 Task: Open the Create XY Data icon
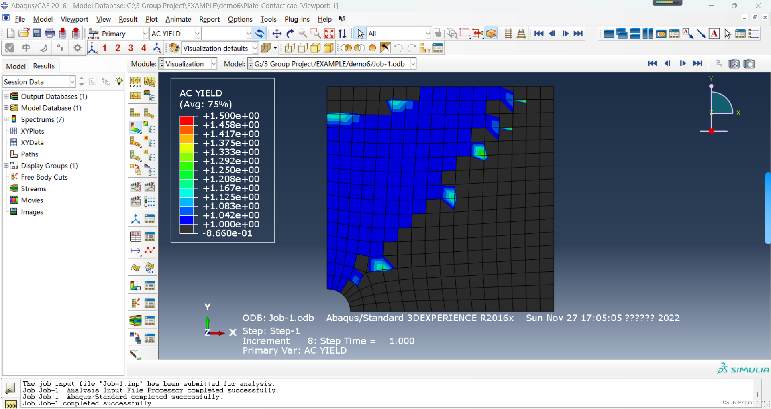coord(135,237)
